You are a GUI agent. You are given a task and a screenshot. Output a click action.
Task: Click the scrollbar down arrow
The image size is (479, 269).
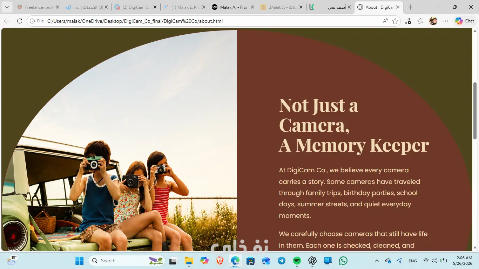pos(475,248)
